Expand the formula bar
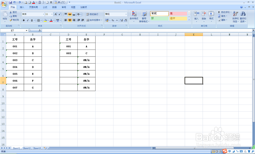The image size is (255, 154). point(253,30)
